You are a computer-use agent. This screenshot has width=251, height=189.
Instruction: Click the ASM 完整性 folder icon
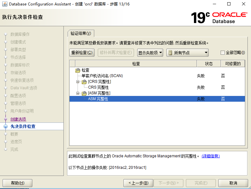point(84,93)
